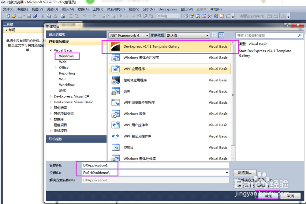
Task: Click the Toolbox wrench toolbar icon
Action: point(210,16)
